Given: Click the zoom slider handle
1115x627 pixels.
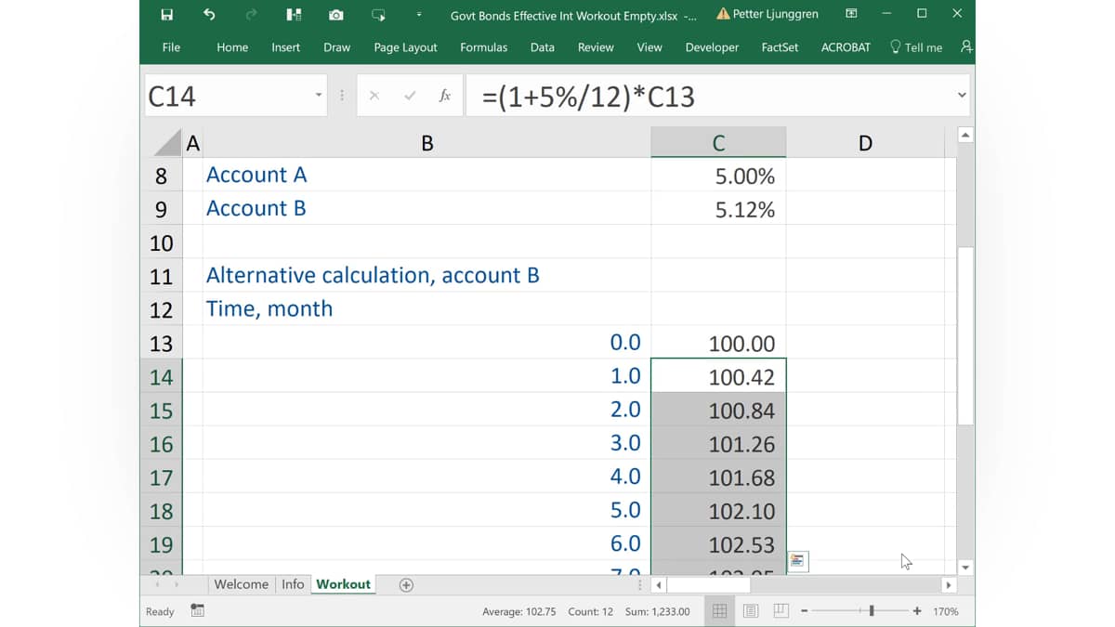Looking at the screenshot, I should [872, 610].
